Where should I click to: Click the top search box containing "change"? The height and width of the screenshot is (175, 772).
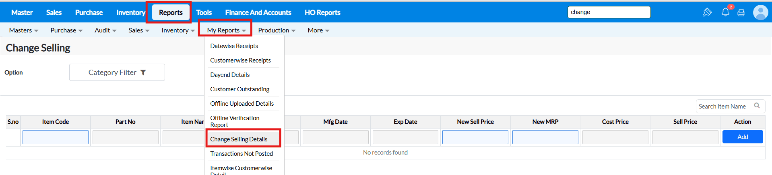pos(609,12)
